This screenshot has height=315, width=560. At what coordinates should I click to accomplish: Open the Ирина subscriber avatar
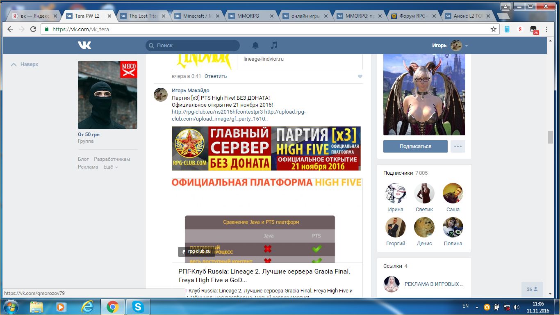pos(396,193)
